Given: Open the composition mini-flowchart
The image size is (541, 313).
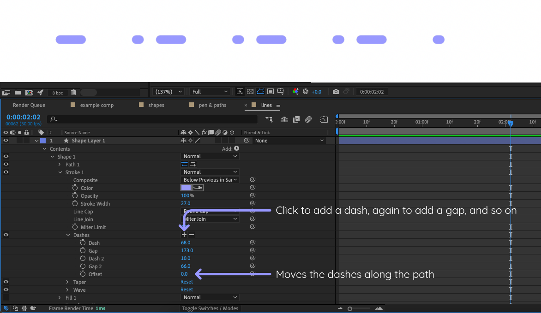Looking at the screenshot, I should (x=269, y=119).
